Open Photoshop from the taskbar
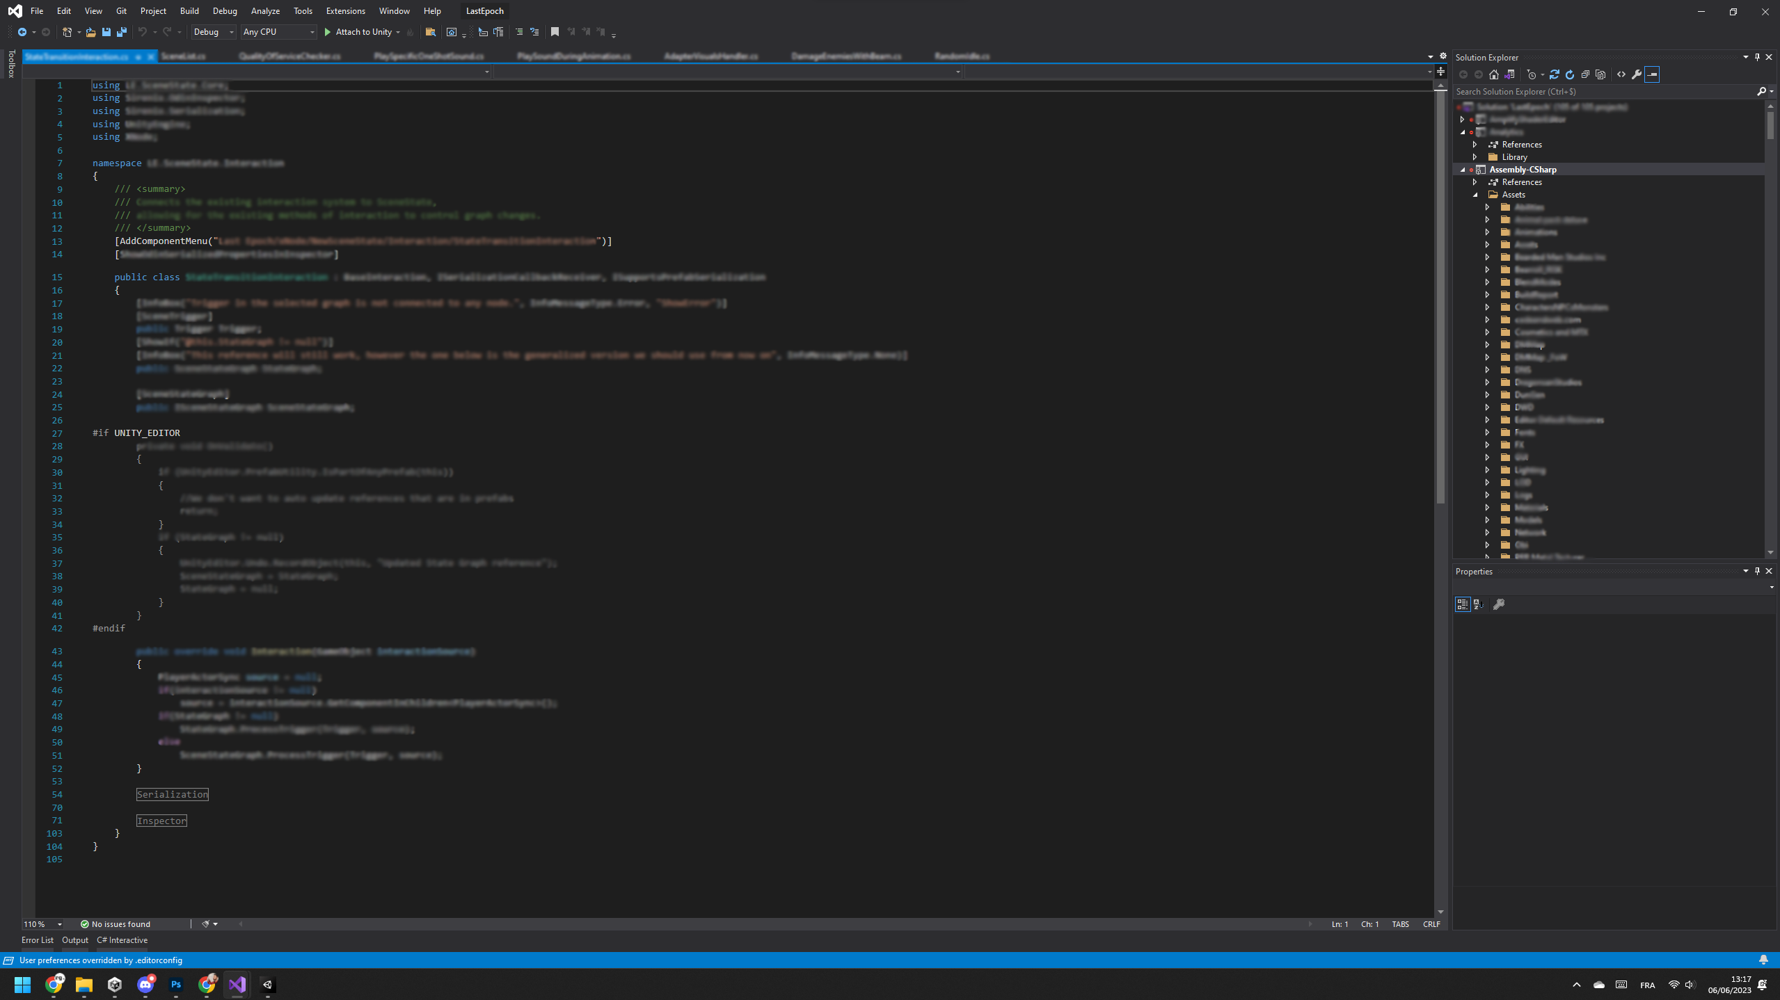This screenshot has width=1780, height=1000. (x=176, y=985)
